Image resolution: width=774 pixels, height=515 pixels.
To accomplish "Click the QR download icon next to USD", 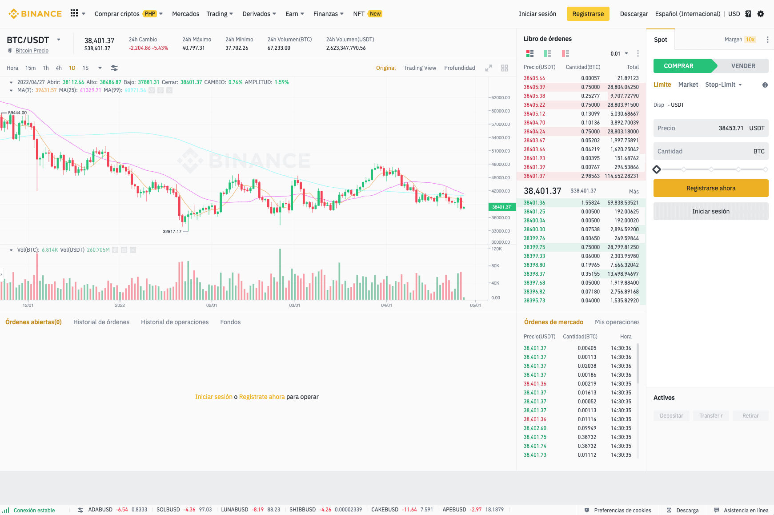I will click(x=748, y=14).
